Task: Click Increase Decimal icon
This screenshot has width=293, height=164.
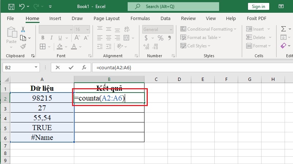Action: point(146,46)
